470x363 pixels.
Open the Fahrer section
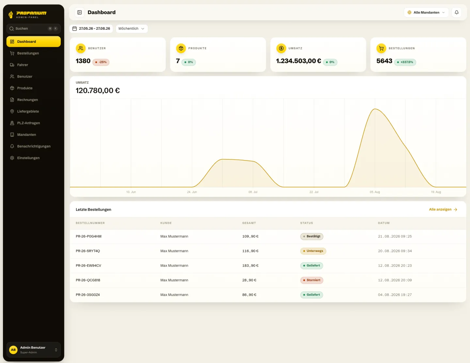pos(34,65)
